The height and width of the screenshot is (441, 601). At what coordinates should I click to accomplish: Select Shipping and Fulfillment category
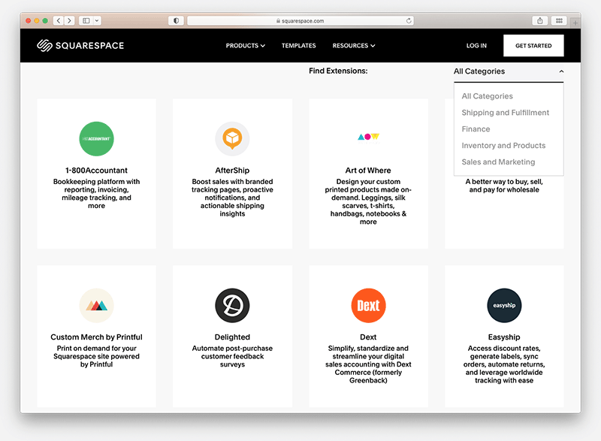(x=505, y=113)
